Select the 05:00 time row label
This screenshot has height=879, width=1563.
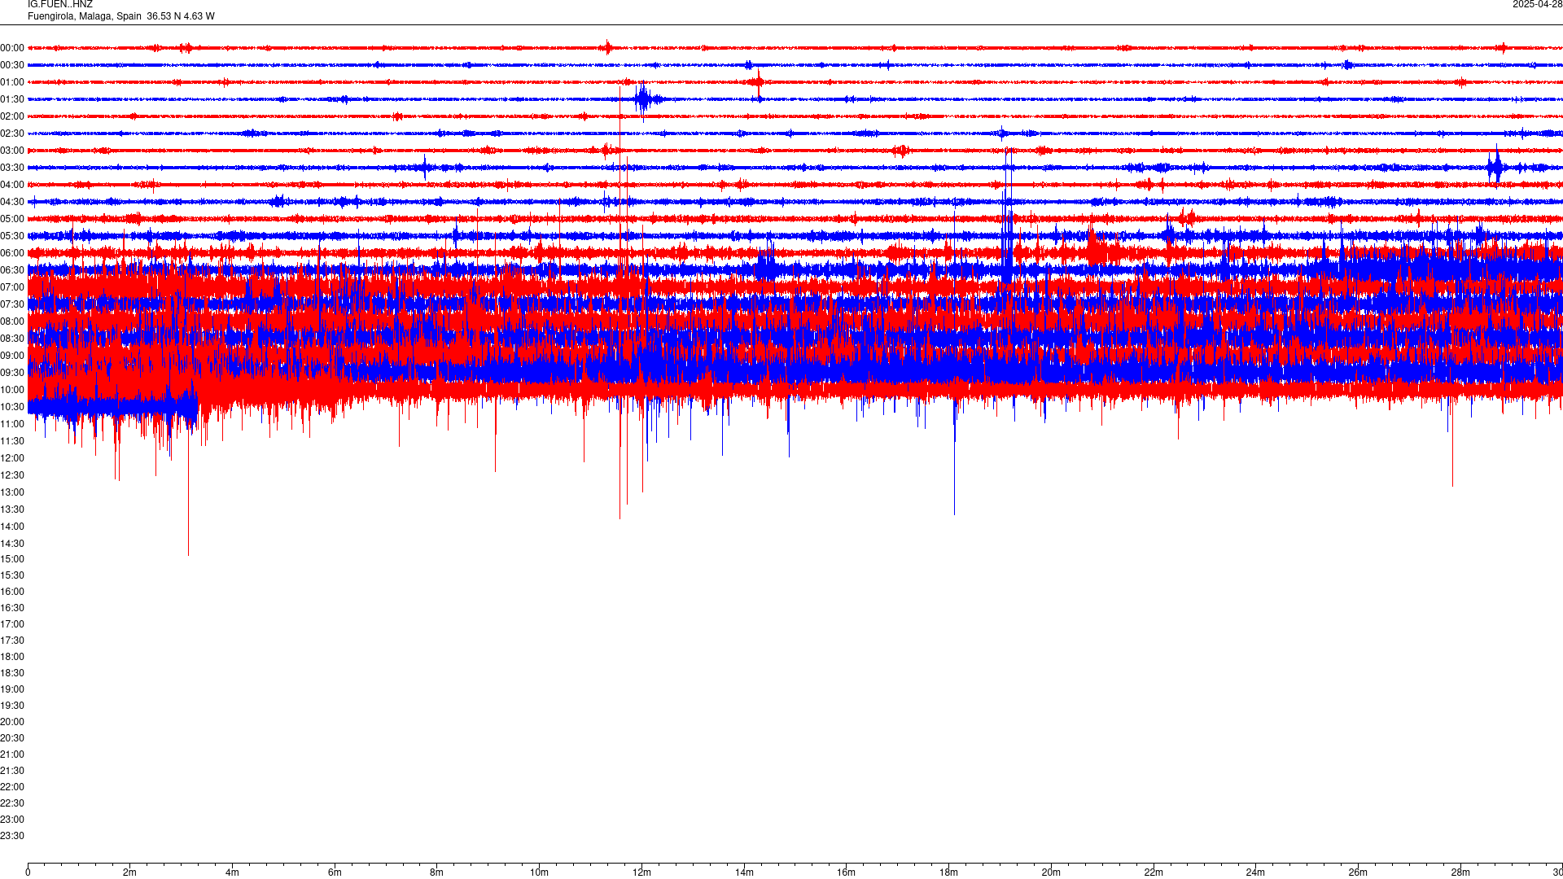click(x=12, y=219)
